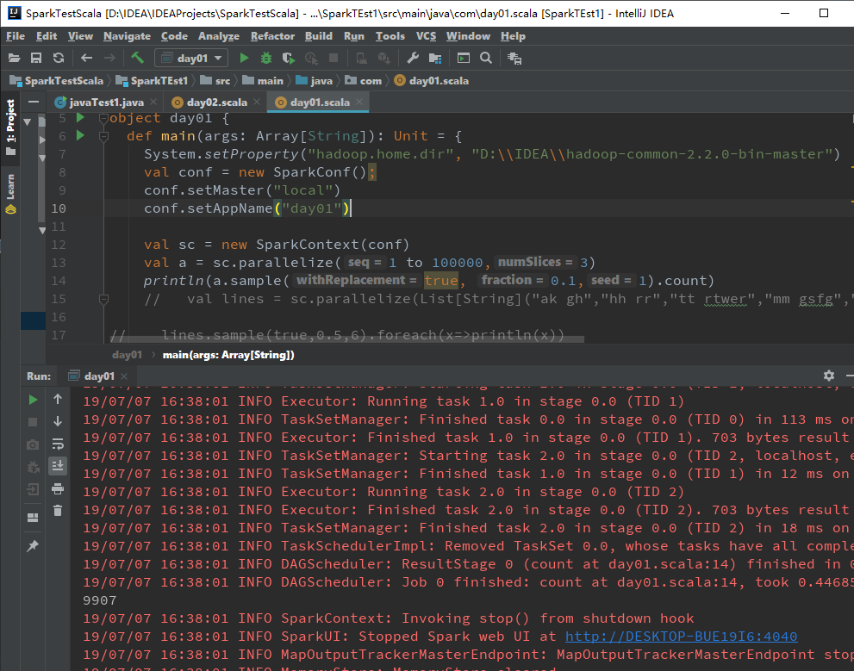The image size is (854, 671).
Task: Open Settings with the wrench icon
Action: click(413, 59)
